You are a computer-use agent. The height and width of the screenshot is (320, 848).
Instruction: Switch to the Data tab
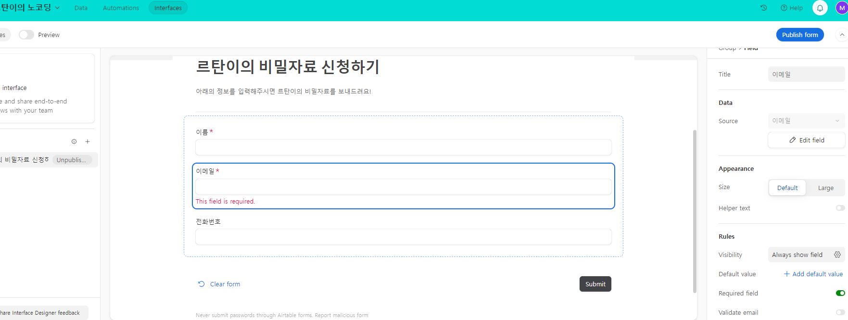(x=81, y=8)
